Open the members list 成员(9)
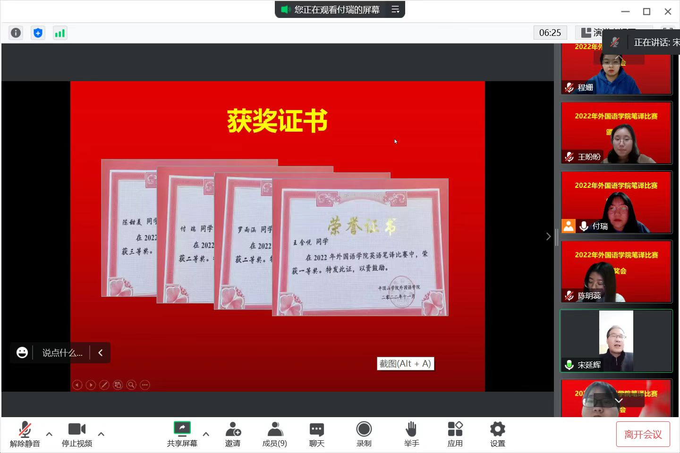The image size is (680, 453). click(x=274, y=434)
